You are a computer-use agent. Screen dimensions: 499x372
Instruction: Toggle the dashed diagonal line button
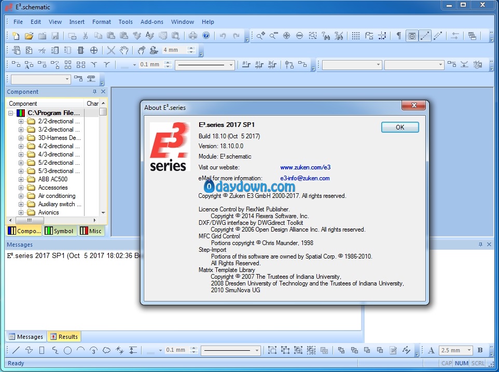point(438,36)
